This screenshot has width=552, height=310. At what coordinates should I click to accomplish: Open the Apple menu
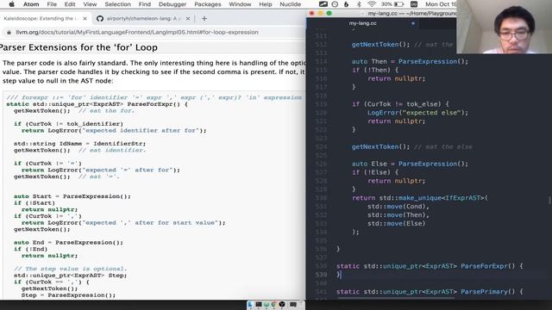pos(11,4)
